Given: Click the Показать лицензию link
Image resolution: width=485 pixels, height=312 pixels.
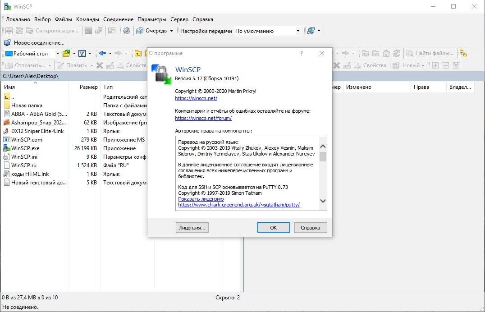Looking at the screenshot, I should tap(201, 199).
